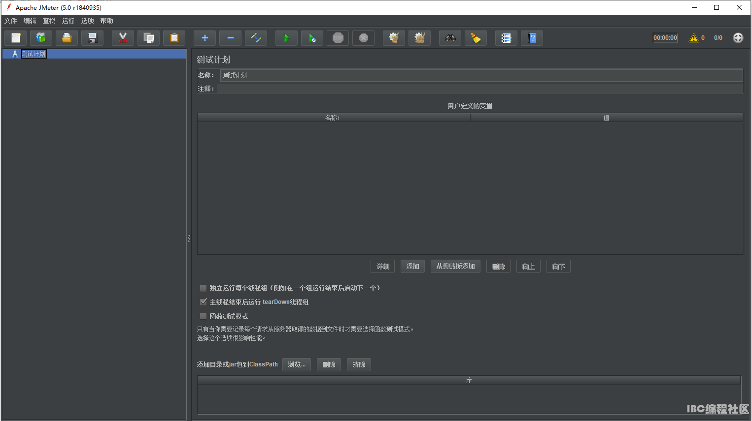
Task: Click the Stop test icon
Action: 338,38
